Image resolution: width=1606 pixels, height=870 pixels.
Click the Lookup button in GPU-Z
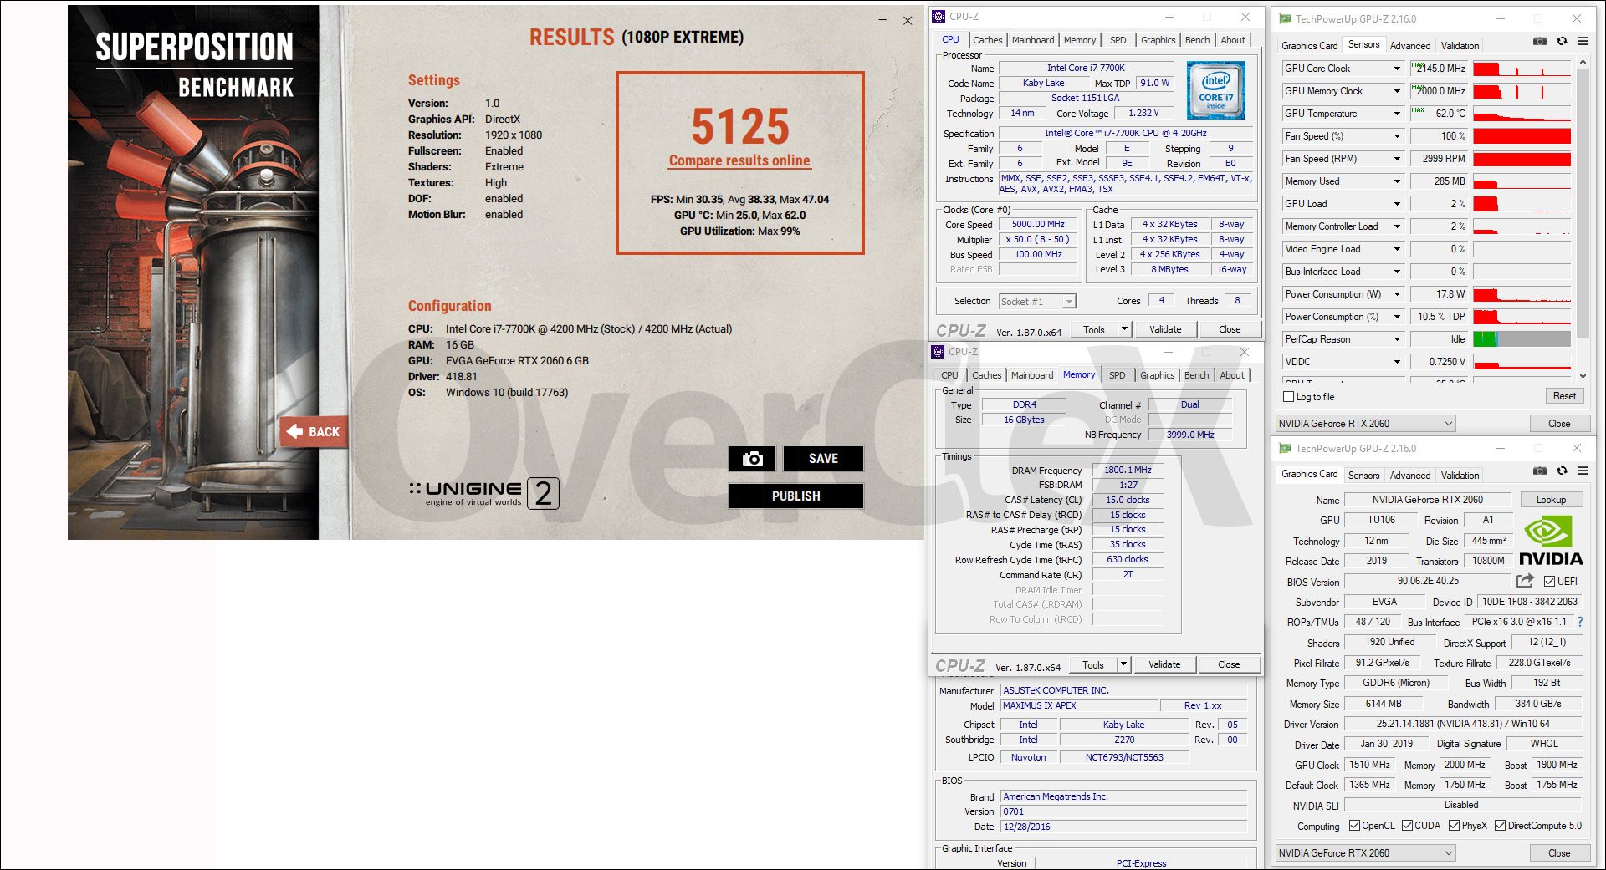pos(1550,500)
